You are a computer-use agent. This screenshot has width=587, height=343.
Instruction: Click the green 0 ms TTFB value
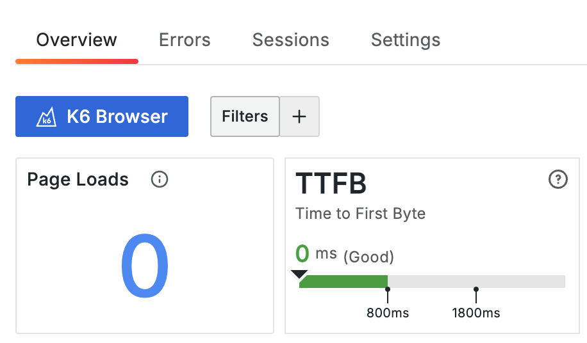[x=302, y=253]
